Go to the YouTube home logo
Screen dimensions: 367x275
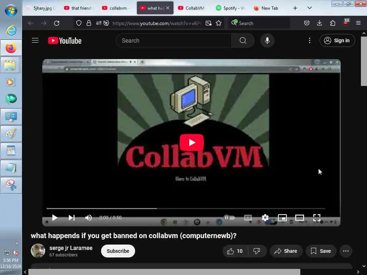(65, 41)
